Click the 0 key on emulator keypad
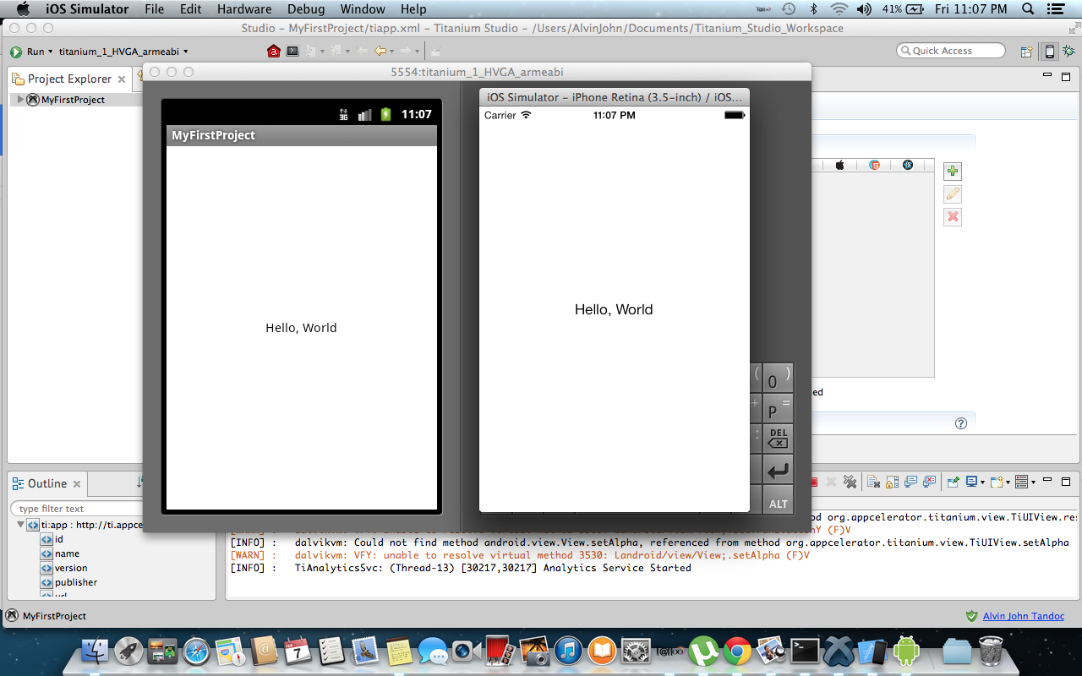 [x=779, y=379]
